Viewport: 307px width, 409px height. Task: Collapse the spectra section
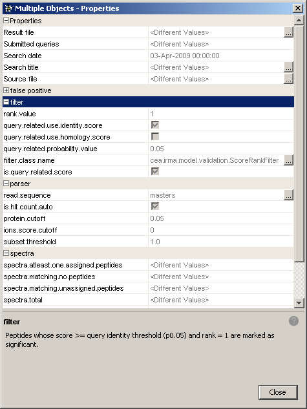pyautogui.click(x=6, y=253)
